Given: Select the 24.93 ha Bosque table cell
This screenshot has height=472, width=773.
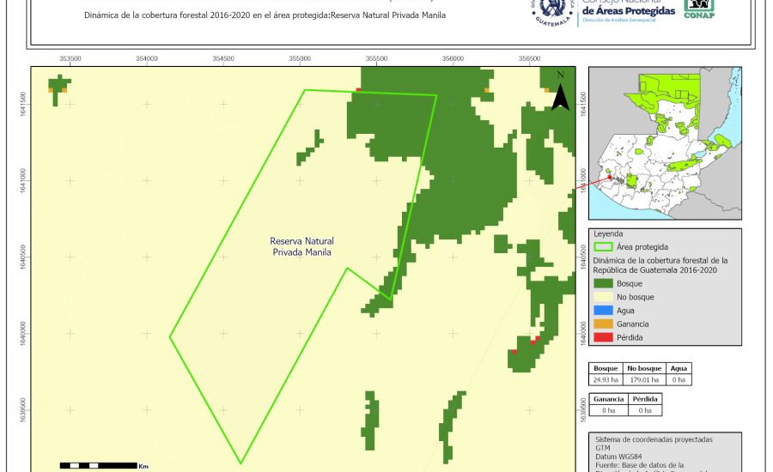Looking at the screenshot, I should pos(606,379).
